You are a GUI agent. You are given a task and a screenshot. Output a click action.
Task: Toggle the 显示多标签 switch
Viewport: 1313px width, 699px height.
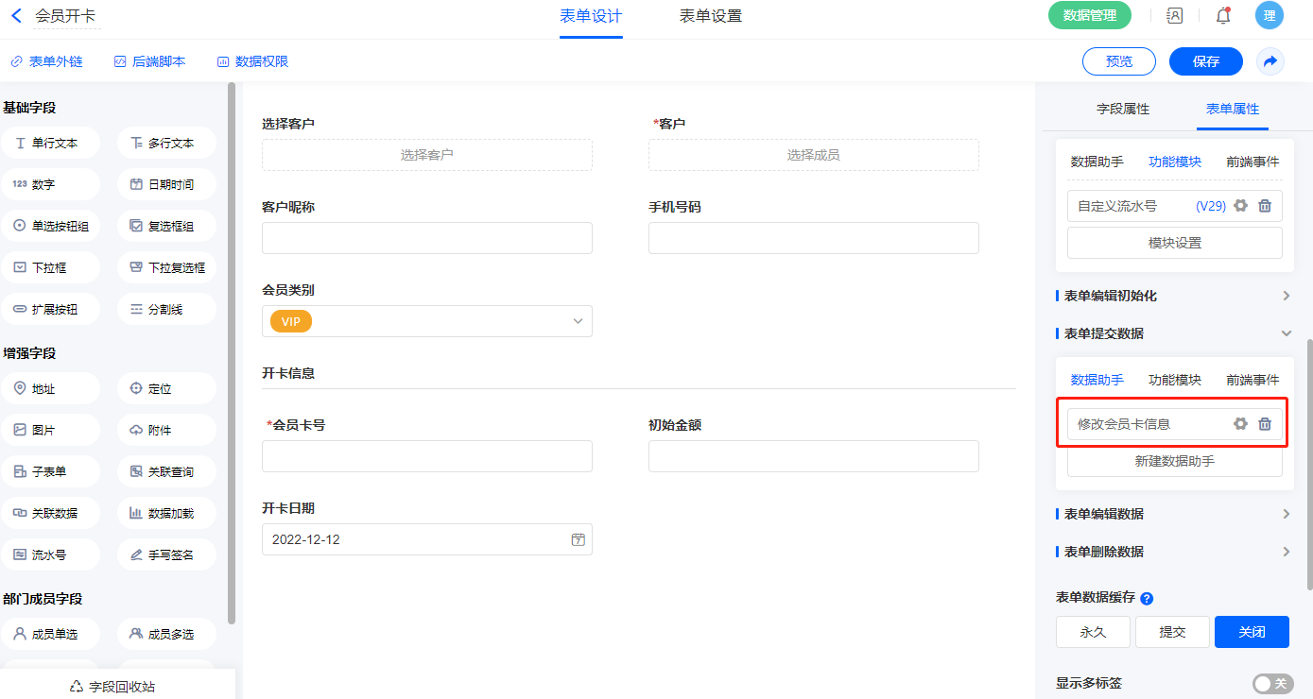click(x=1272, y=683)
